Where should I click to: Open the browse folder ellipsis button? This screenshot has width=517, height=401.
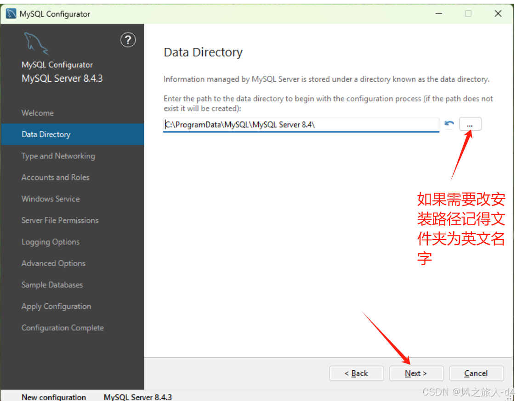coord(470,124)
